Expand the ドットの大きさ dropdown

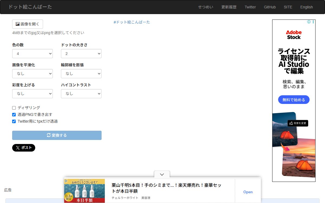tap(81, 54)
